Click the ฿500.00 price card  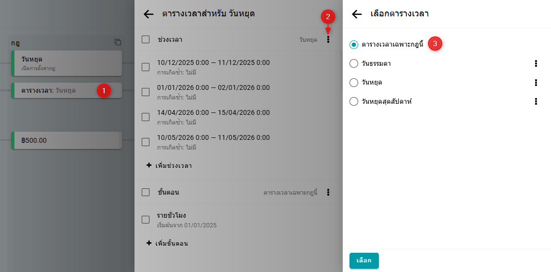[x=65, y=140]
